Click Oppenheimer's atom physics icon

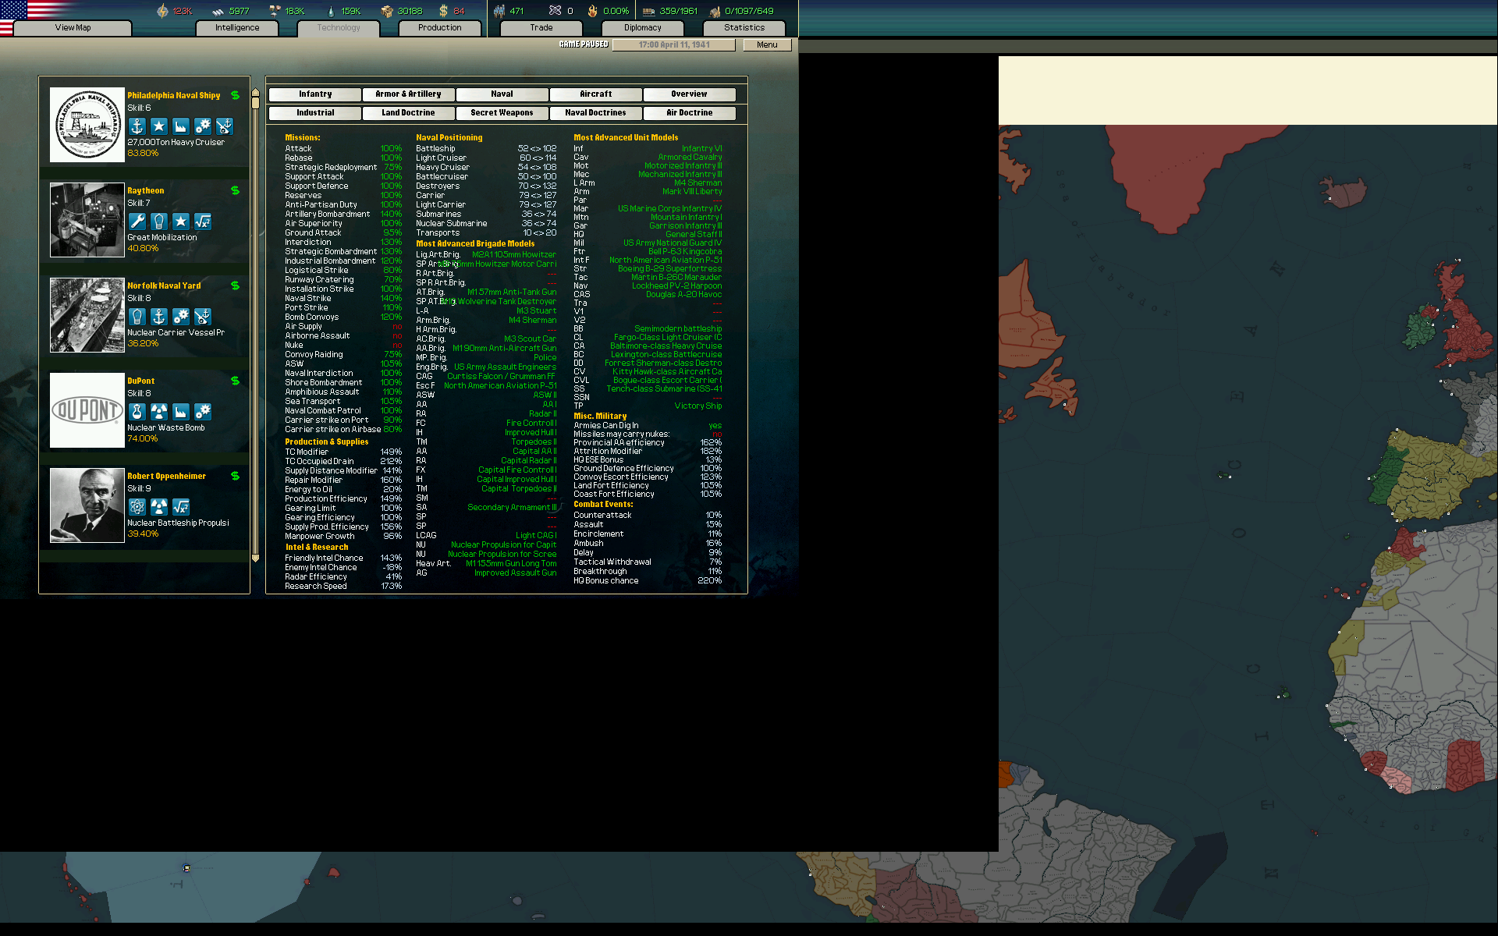(x=137, y=507)
